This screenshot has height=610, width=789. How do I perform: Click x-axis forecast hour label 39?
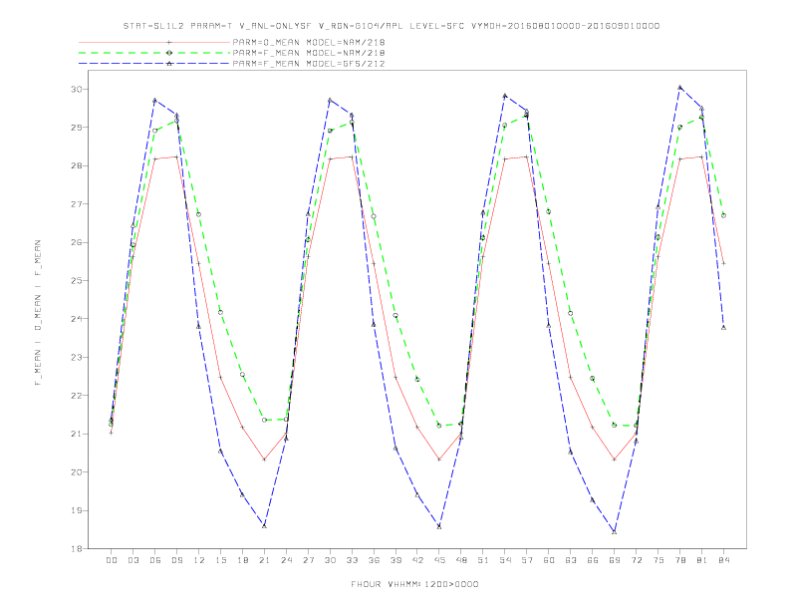coord(395,560)
